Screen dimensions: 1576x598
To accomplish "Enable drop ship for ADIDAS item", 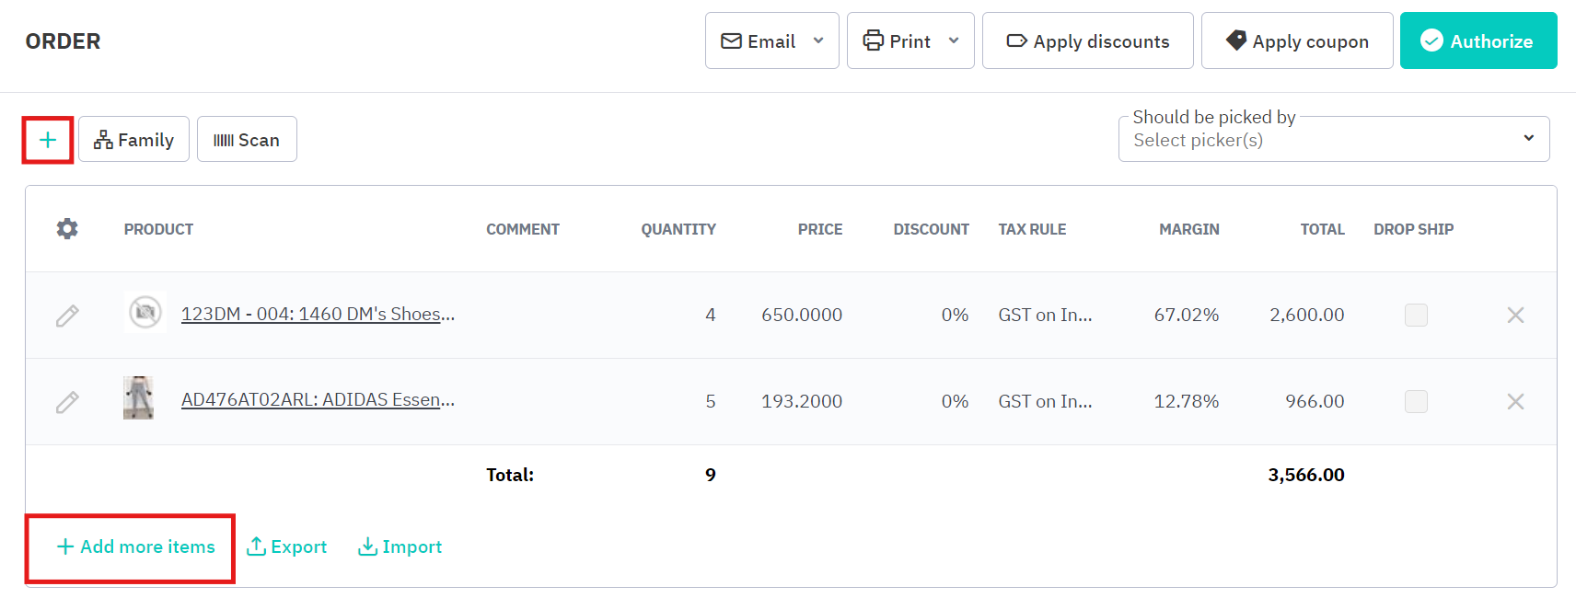I will pos(1416,402).
